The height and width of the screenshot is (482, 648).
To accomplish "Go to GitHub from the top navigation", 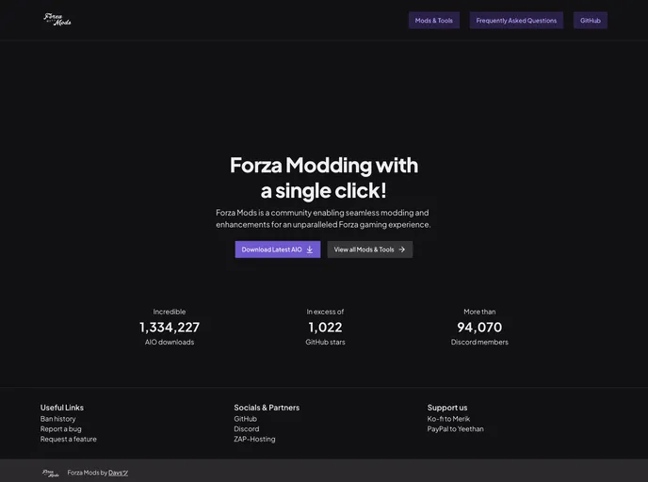I will tap(591, 20).
